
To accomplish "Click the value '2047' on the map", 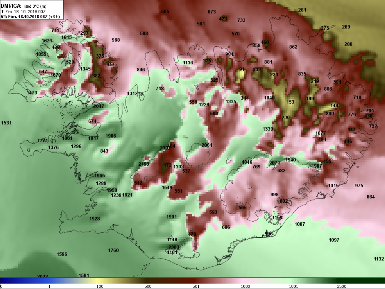I will (99, 106).
